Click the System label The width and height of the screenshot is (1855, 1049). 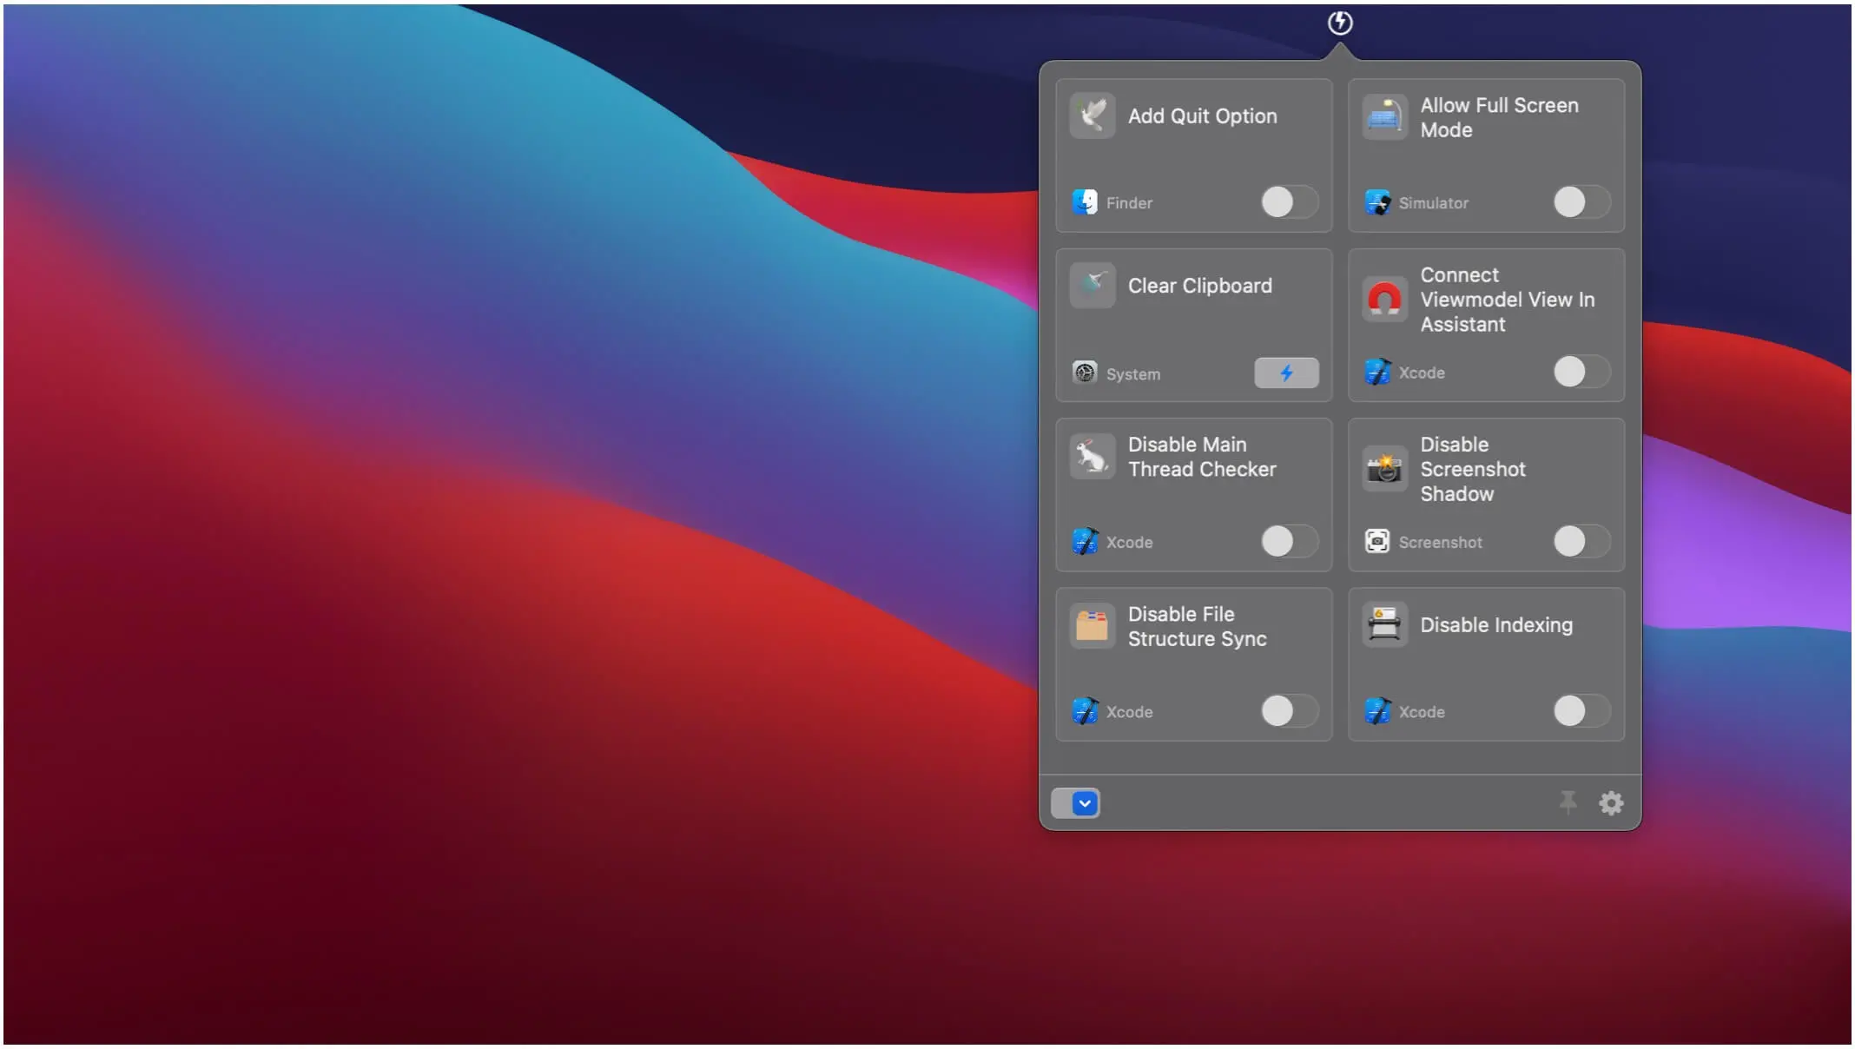click(x=1132, y=373)
